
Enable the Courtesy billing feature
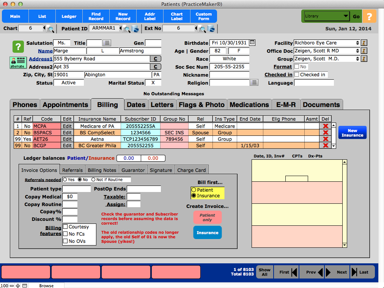65,227
